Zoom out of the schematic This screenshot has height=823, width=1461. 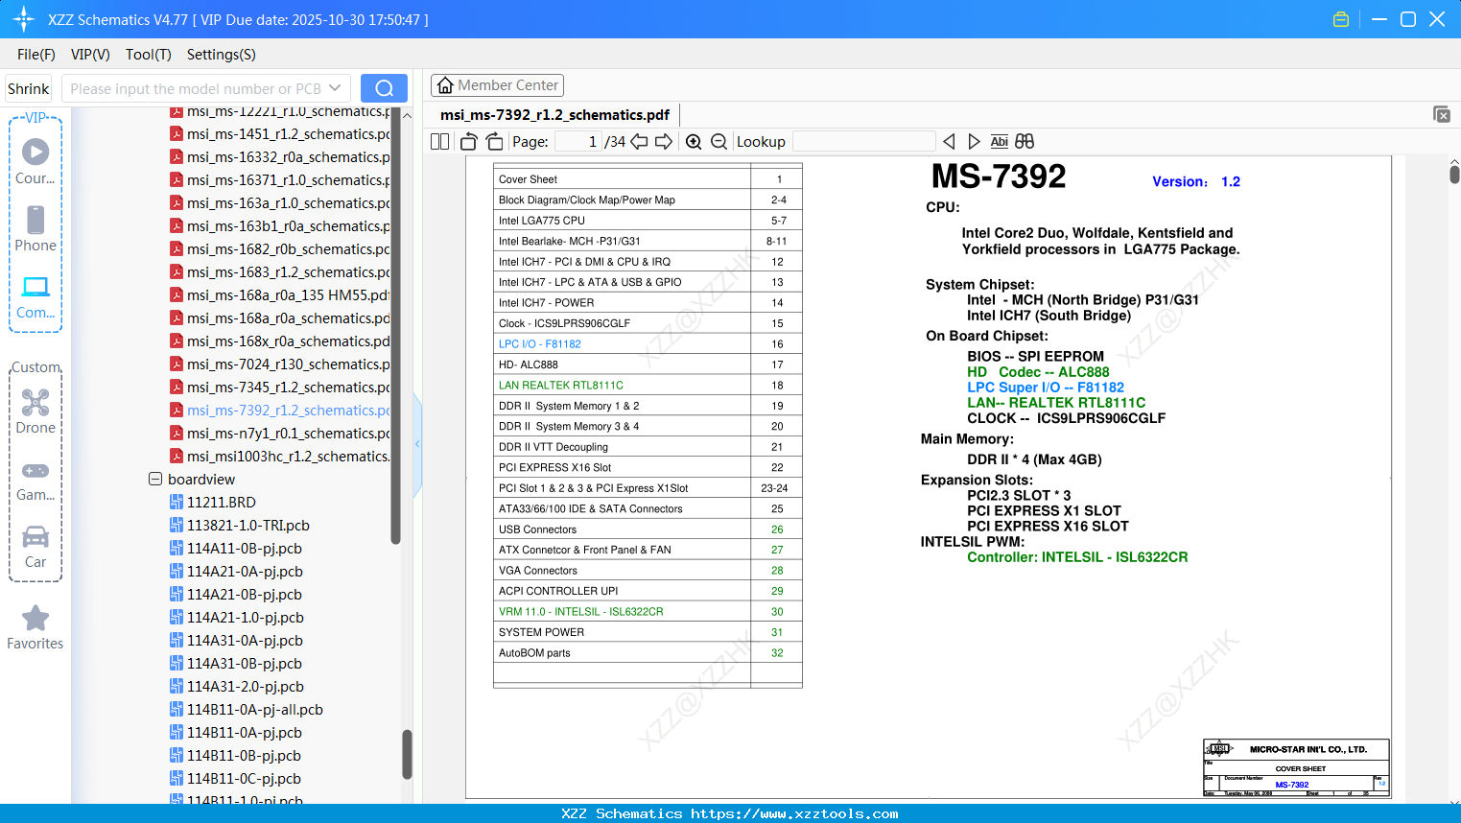(x=719, y=142)
